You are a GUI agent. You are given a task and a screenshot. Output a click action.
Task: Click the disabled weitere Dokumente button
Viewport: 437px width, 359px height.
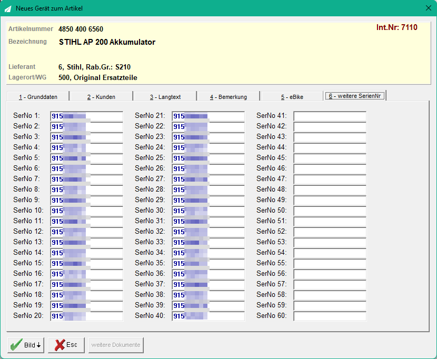pos(116,345)
